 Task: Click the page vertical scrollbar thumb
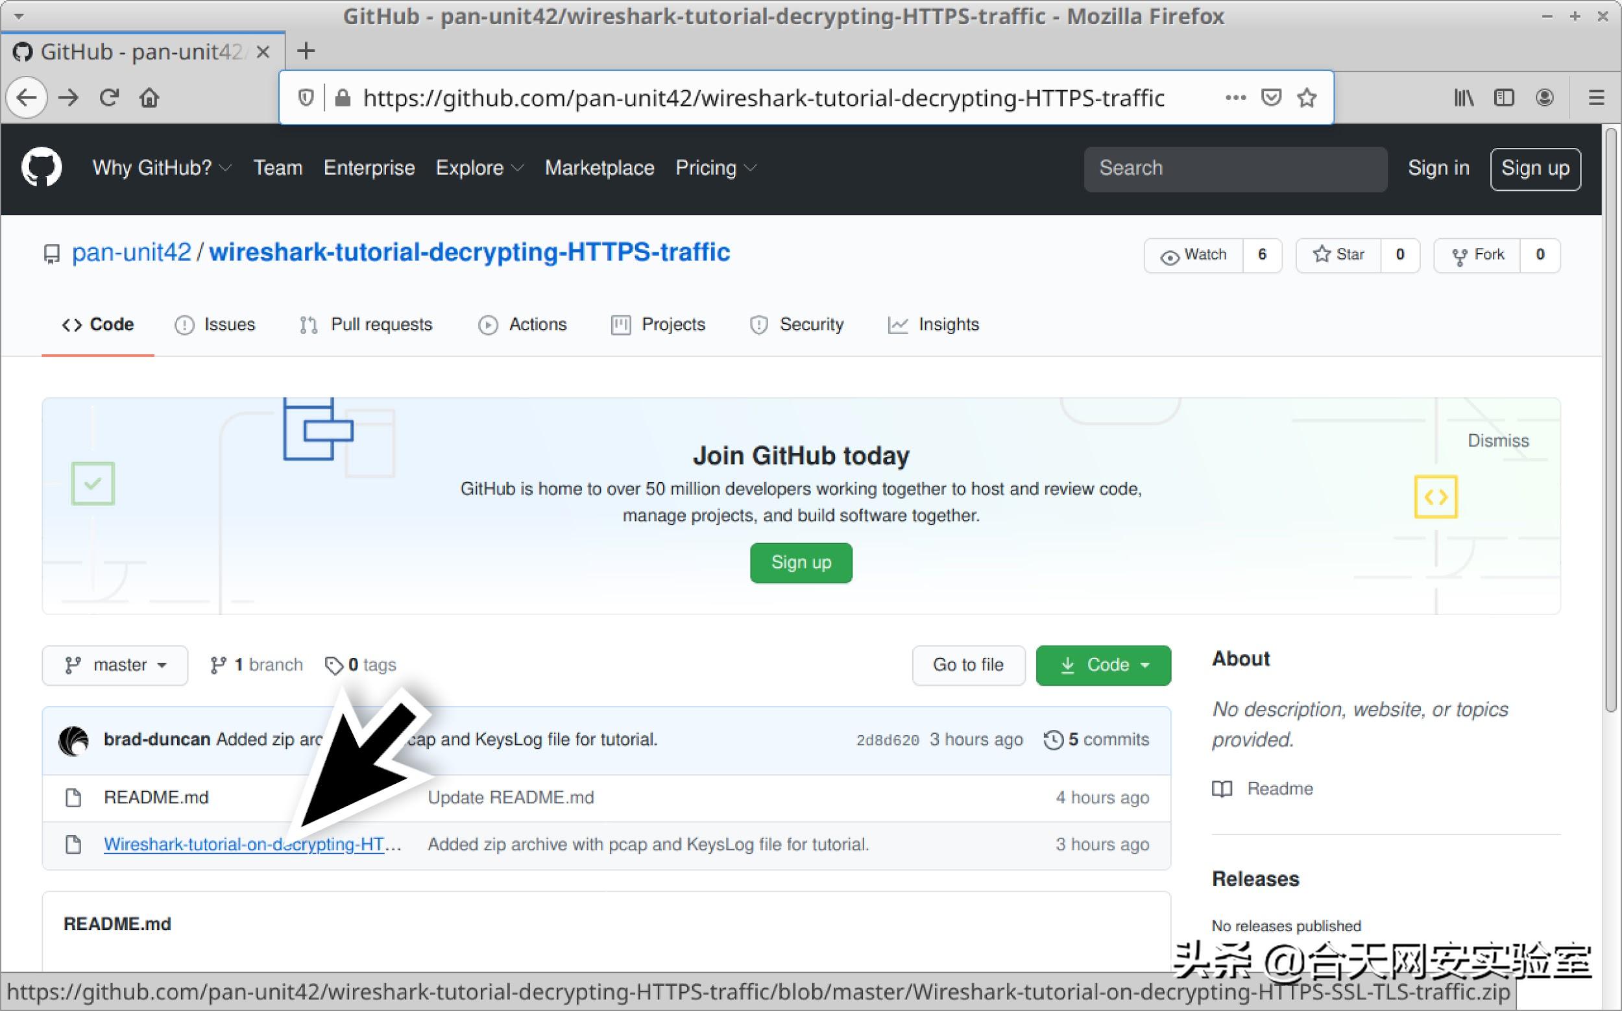point(1612,421)
